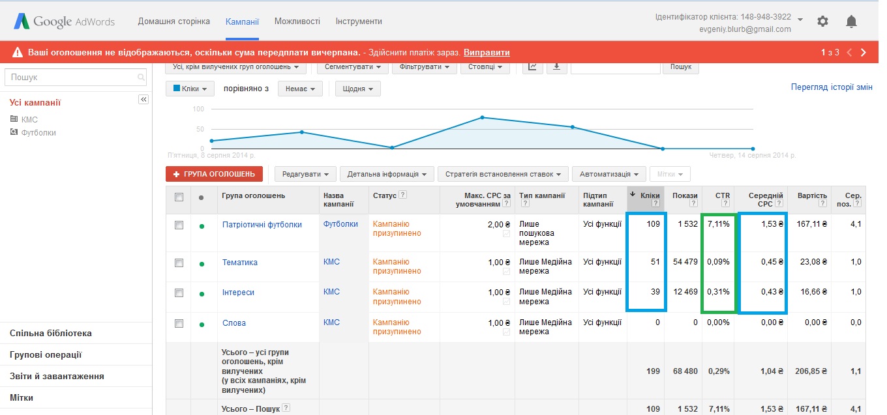
Task: Click the red Група оголошень button
Action: (215, 174)
